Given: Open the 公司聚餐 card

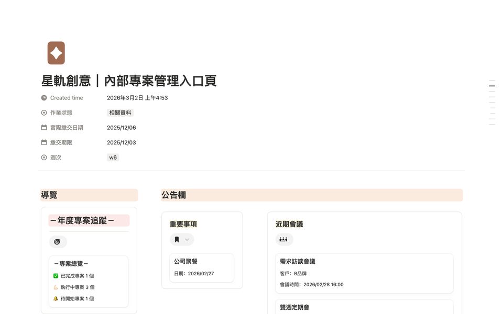Looking at the screenshot, I should (x=202, y=268).
